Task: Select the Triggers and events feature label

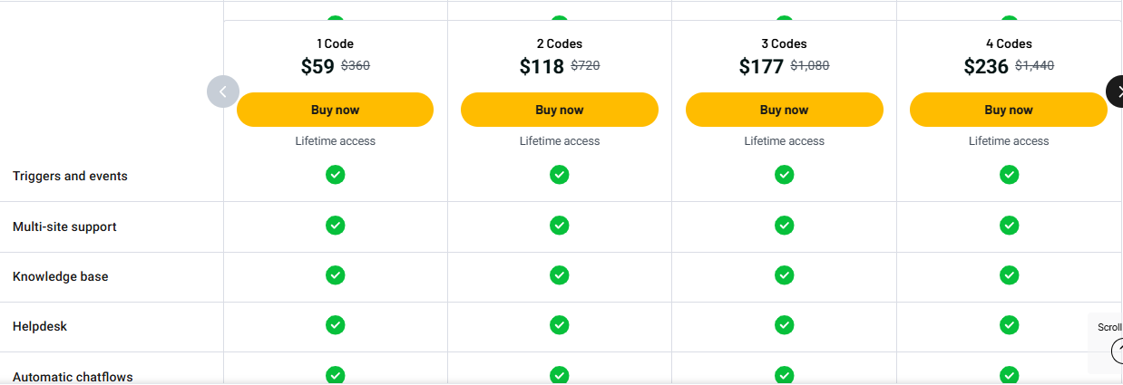Action: tap(70, 177)
